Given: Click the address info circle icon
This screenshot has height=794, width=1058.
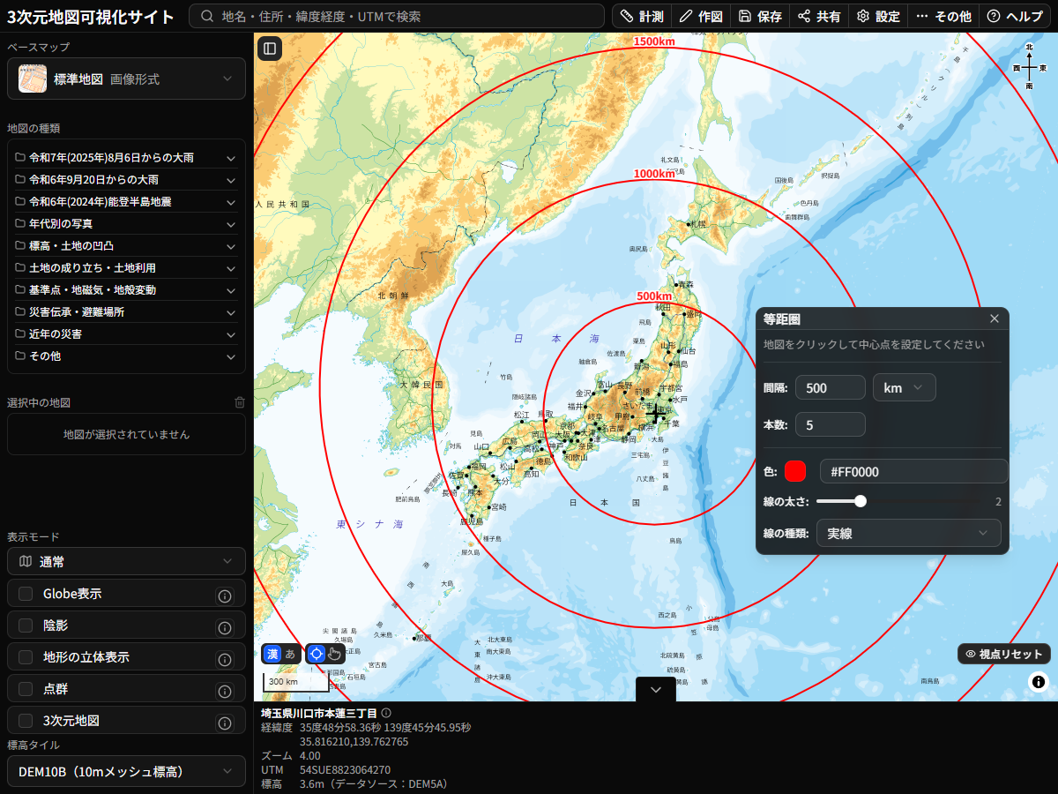Looking at the screenshot, I should coord(386,712).
